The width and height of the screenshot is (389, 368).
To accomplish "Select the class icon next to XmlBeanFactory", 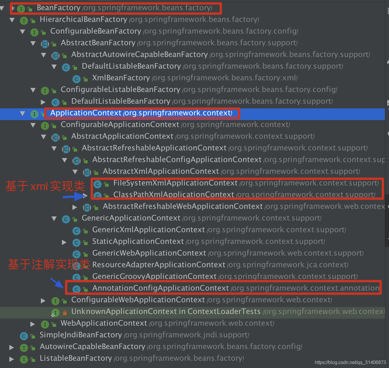I will point(76,79).
